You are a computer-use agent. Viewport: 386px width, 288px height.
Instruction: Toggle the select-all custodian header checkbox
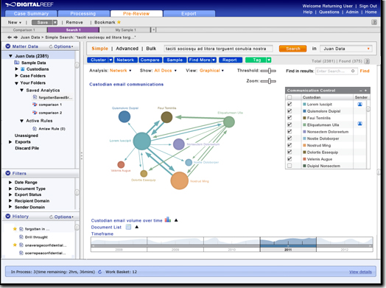coord(289,97)
